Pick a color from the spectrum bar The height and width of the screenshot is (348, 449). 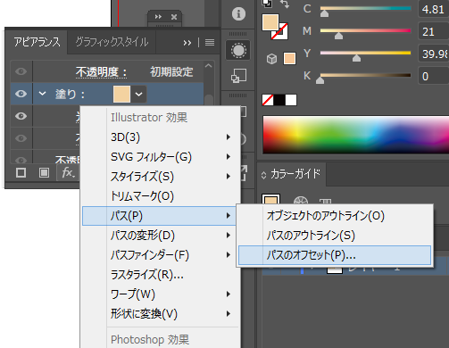[x=356, y=135]
